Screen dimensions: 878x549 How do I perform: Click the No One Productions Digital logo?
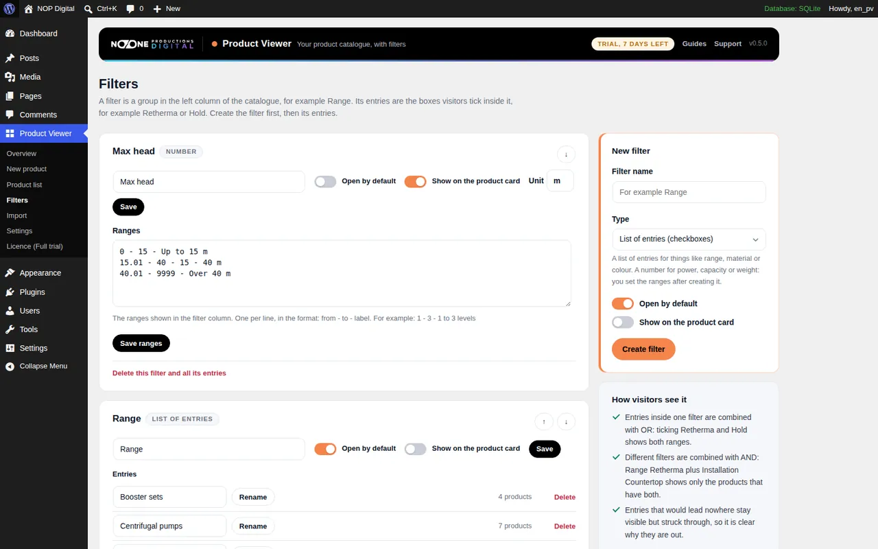coord(152,44)
